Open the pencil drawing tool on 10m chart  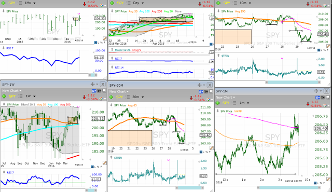click(328, 46)
